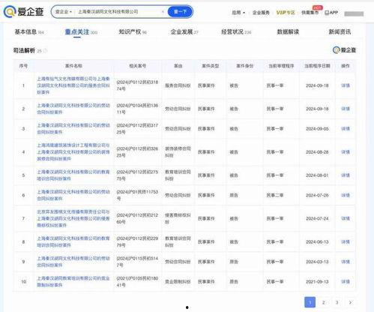
Task: Select the 经营状况 tab
Action: [x=236, y=31]
